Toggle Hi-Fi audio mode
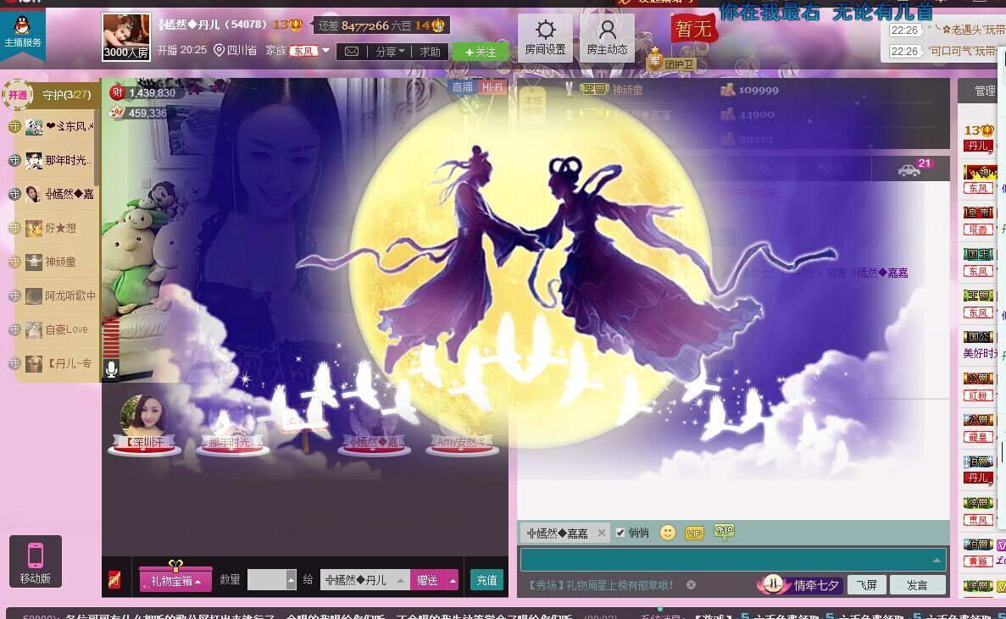The width and height of the screenshot is (1006, 619). tap(492, 87)
